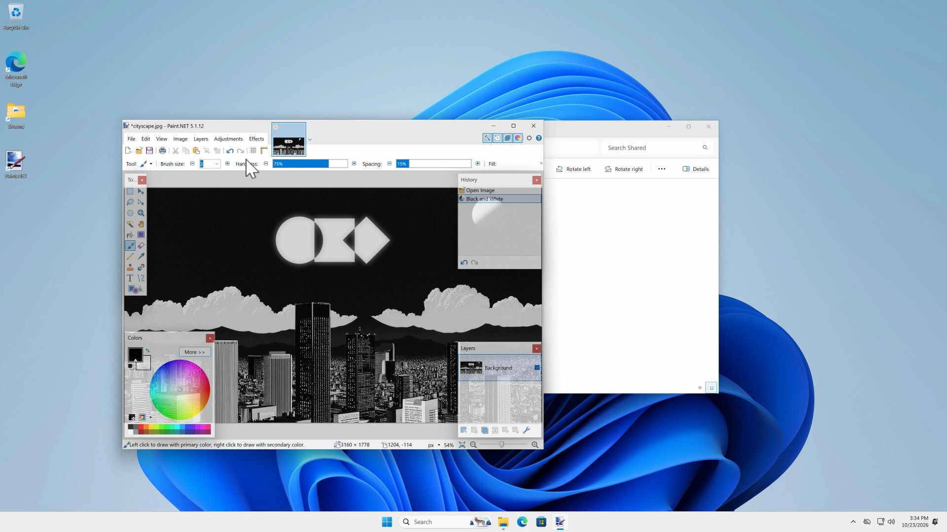The width and height of the screenshot is (947, 532).
Task: Click the Print icon in toolbar
Action: point(162,151)
